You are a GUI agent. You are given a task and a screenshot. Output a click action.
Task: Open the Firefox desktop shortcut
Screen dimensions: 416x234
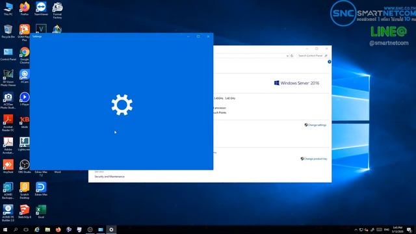tap(25, 8)
